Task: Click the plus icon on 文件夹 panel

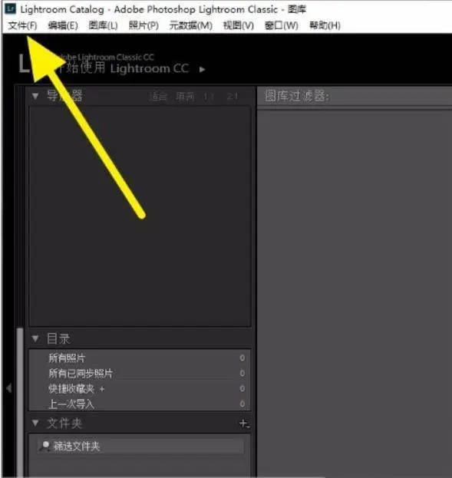Action: coord(244,423)
